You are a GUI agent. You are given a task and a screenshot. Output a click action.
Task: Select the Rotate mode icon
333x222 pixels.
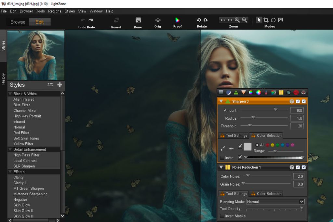(273, 20)
